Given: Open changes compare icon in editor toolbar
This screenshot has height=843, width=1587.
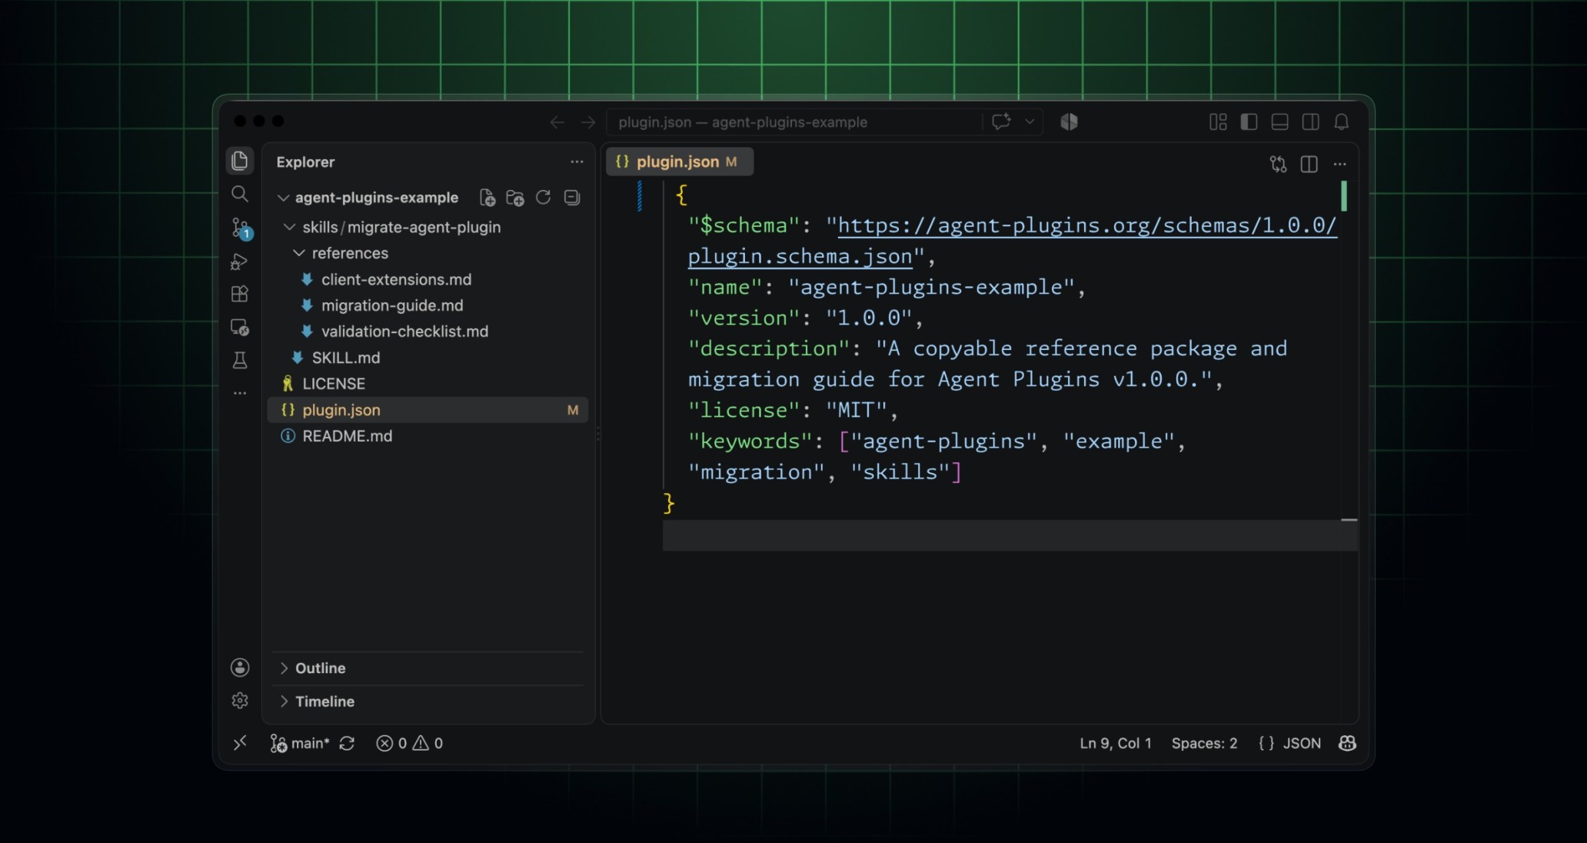Looking at the screenshot, I should 1278,164.
